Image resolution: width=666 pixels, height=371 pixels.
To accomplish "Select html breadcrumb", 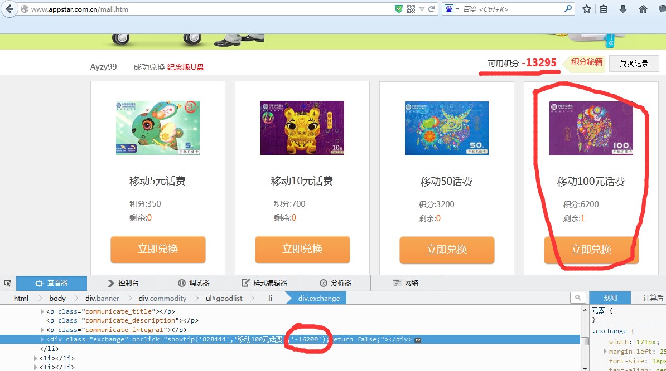I will pos(21,299).
